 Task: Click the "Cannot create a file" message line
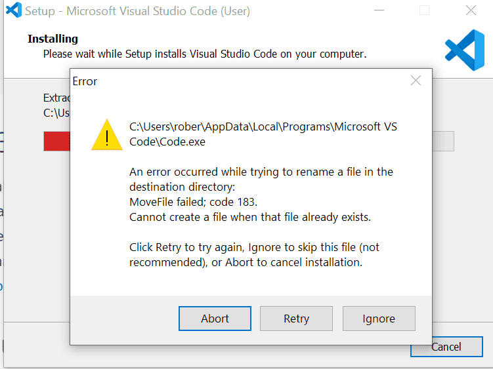(250, 217)
